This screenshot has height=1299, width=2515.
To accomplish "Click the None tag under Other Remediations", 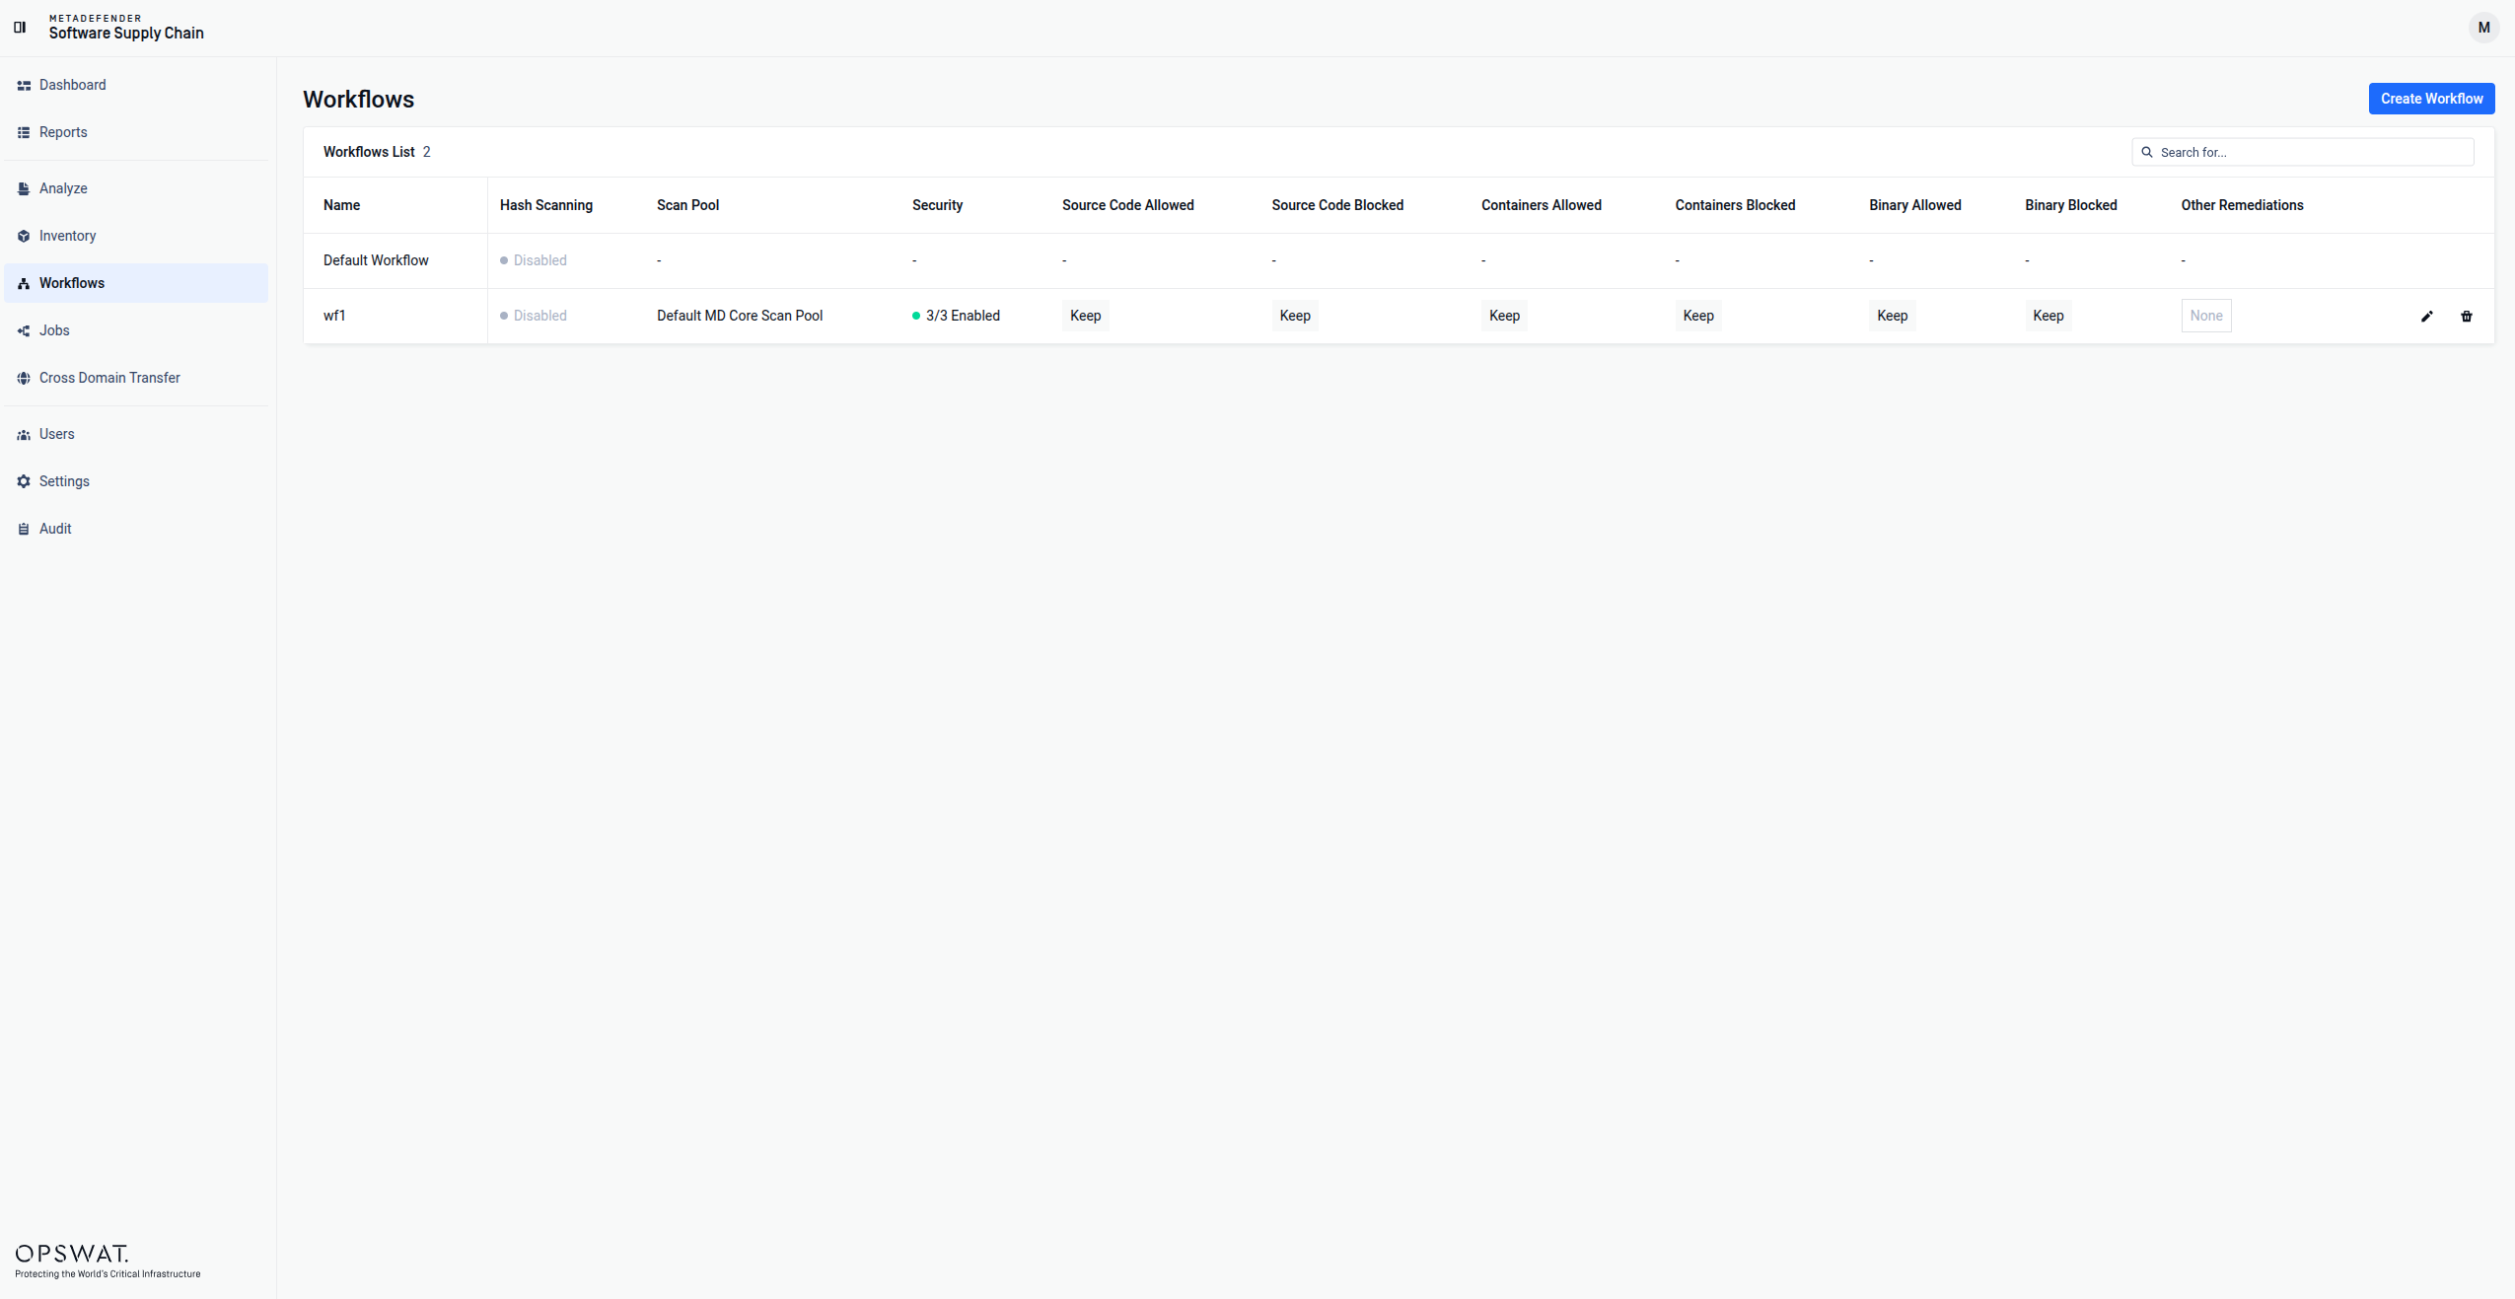I will (2206, 316).
